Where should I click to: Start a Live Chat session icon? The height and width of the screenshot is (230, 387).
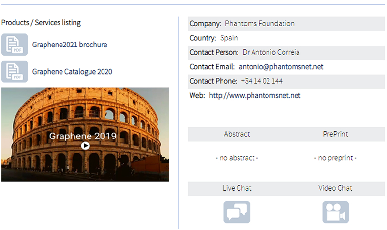[237, 212]
